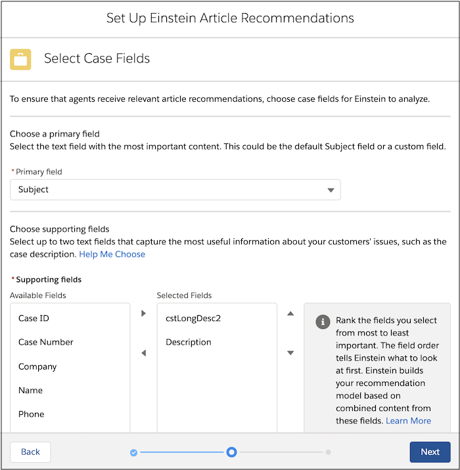The height and width of the screenshot is (470, 460).
Task: Open the Primary field dropdown showing Subject
Action: click(x=175, y=190)
